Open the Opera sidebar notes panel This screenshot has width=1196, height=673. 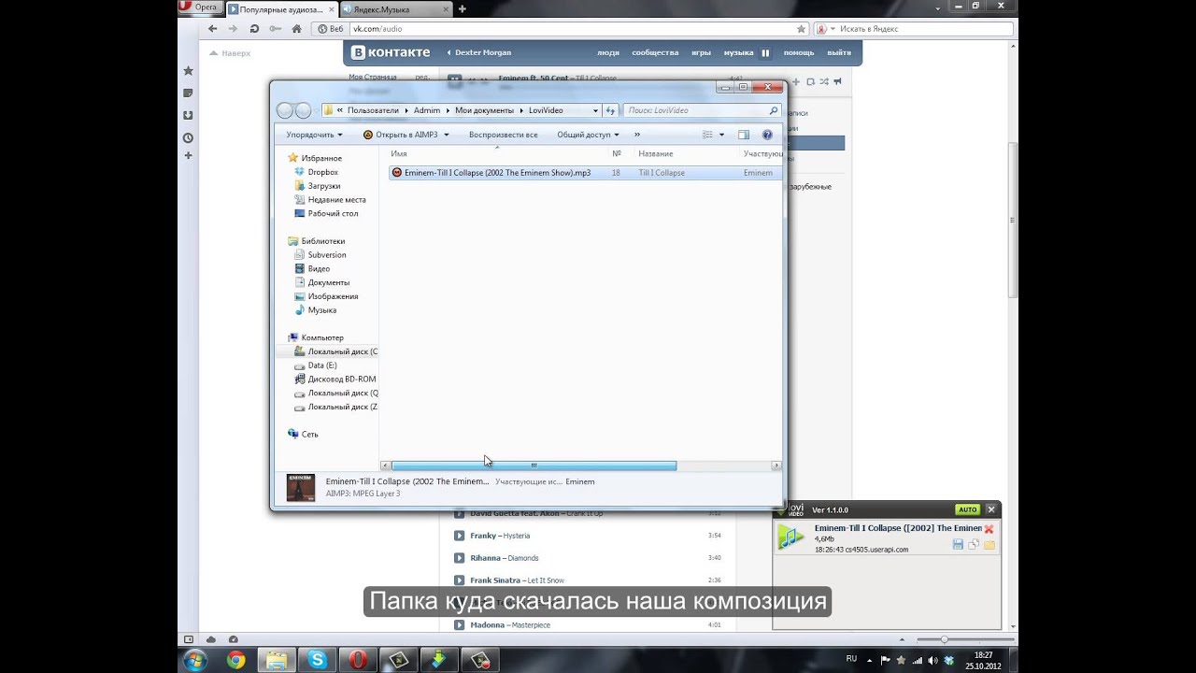[188, 93]
